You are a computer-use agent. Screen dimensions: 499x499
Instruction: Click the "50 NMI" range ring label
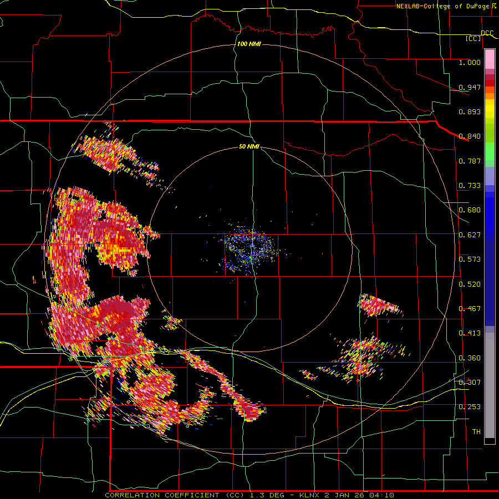(249, 146)
